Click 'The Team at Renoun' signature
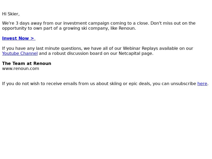This screenshot has width=212, height=159. [26, 63]
